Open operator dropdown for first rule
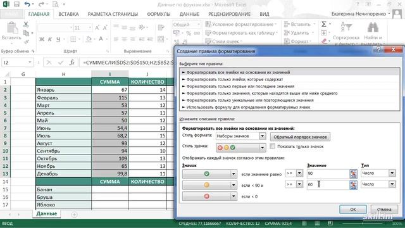The width and height of the screenshot is (405, 228). [299, 173]
